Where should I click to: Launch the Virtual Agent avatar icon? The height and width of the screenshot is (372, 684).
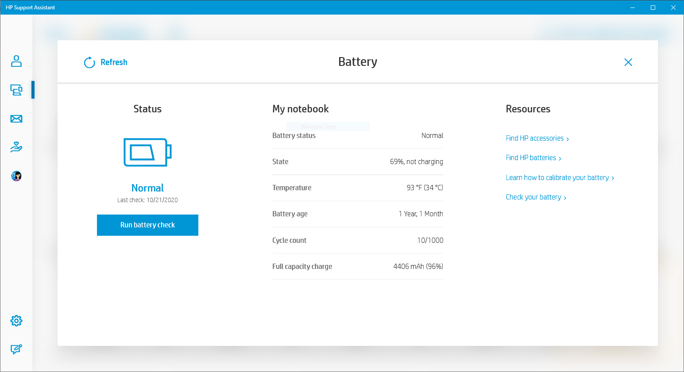pos(16,176)
